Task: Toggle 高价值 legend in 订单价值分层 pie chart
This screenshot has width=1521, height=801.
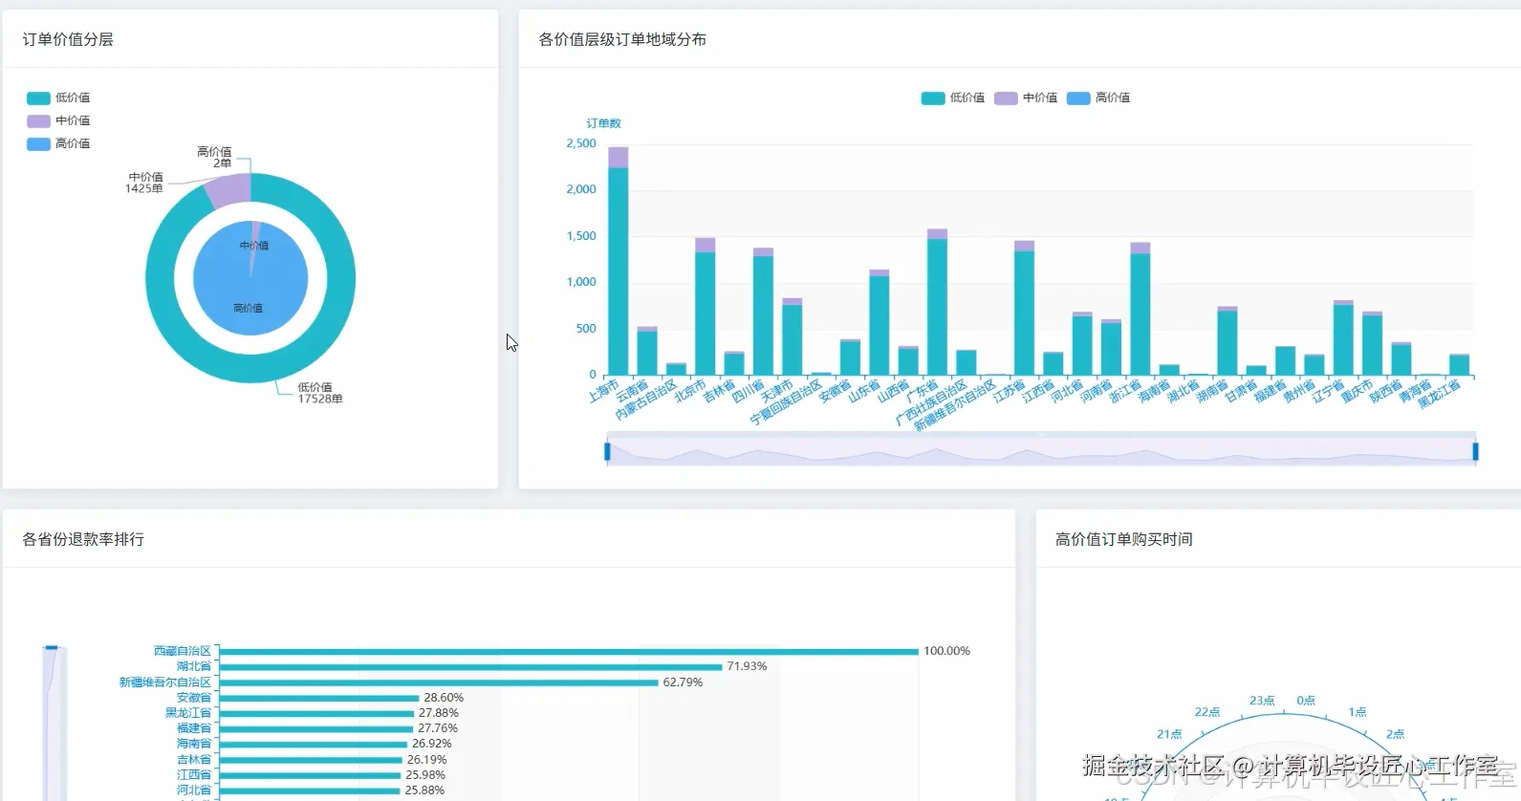Action: pyautogui.click(x=58, y=143)
